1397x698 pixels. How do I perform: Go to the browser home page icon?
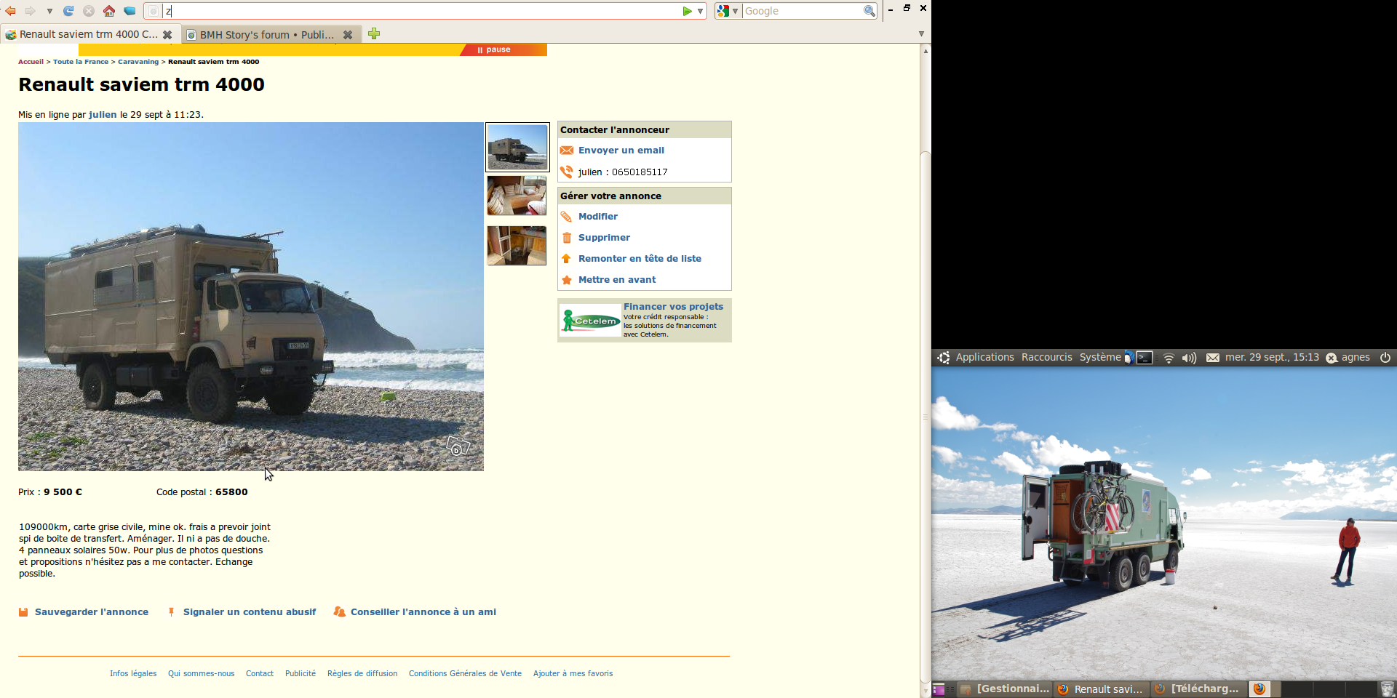[108, 11]
